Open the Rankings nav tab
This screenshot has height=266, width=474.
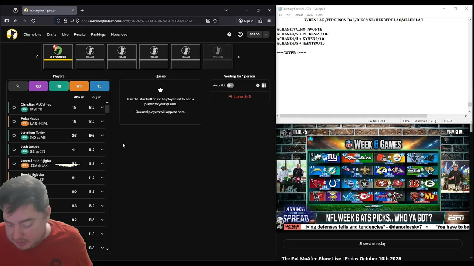tap(98, 34)
